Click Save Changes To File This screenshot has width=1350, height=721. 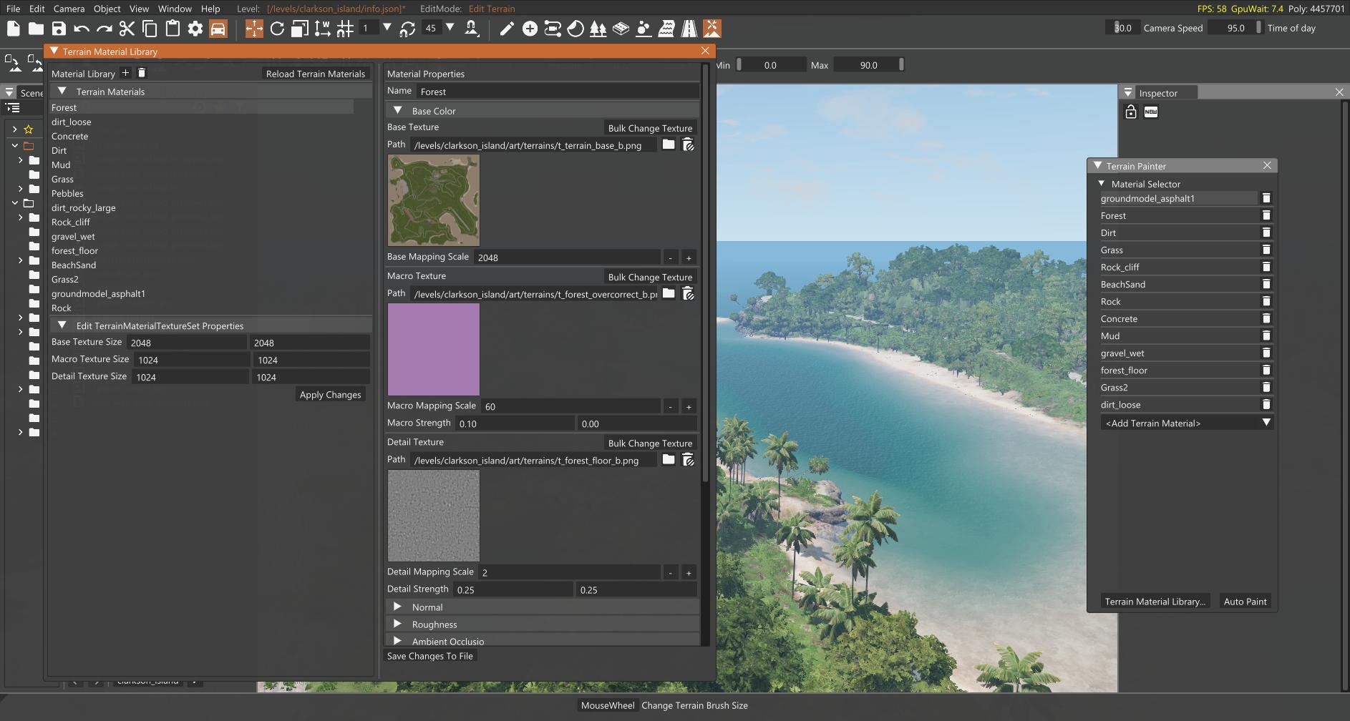[430, 656]
